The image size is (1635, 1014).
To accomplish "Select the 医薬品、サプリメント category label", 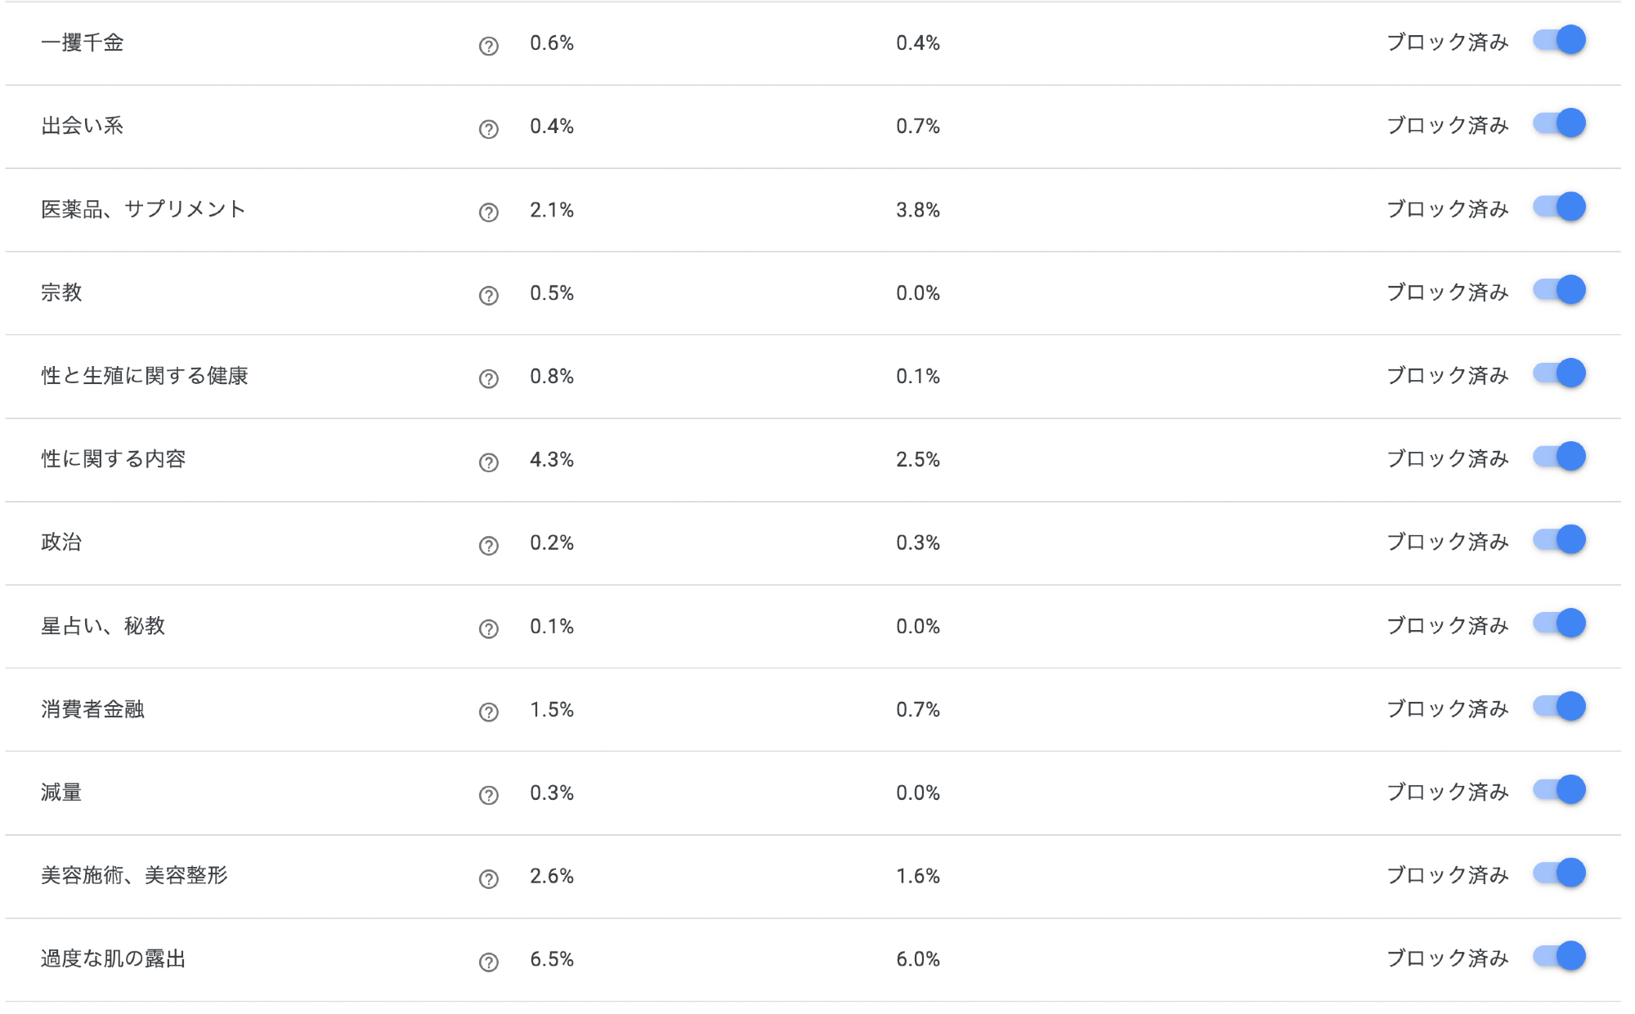I will coord(143,210).
